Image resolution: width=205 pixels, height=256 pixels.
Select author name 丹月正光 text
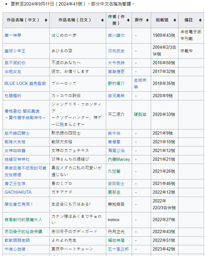pos(116,232)
